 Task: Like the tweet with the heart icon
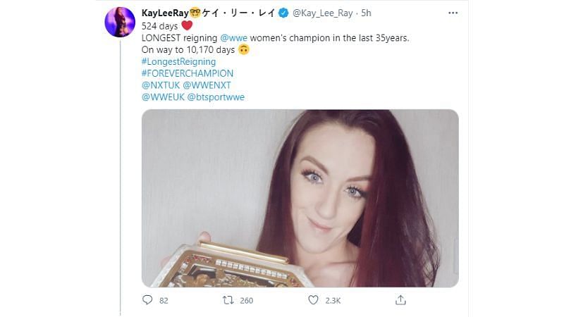[x=313, y=300]
